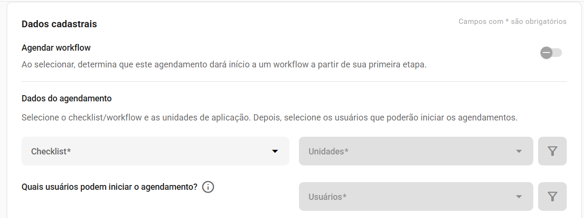584x218 pixels.
Task: Click the Usuários dropdown arrow
Action: tap(519, 196)
